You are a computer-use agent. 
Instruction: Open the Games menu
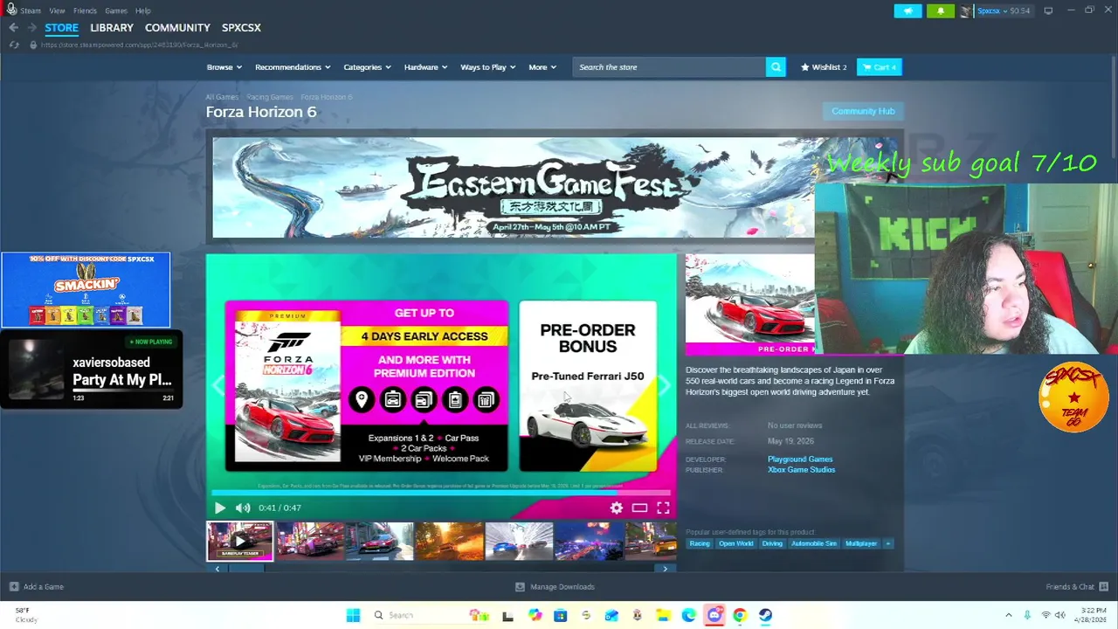[116, 10]
